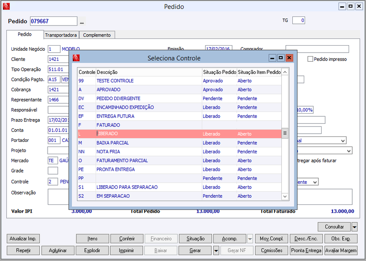
Task: Close the Seleciona Controle dialog
Action: click(289, 58)
